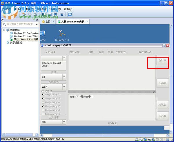Viewport: 174px width, 142px height.
Task: Collapse the My Computer tree node
Action: [4, 30]
